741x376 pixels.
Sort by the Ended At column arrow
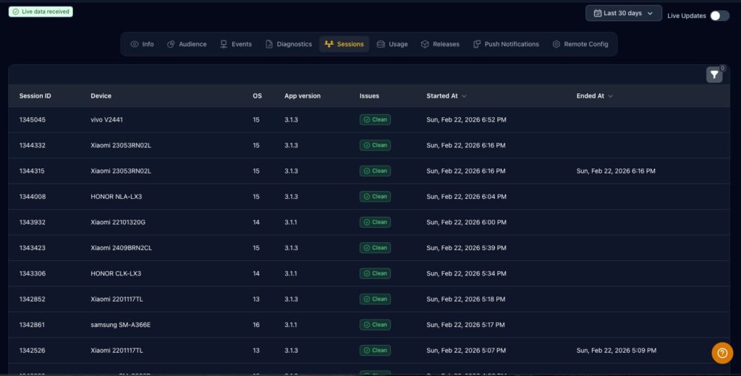pos(611,96)
